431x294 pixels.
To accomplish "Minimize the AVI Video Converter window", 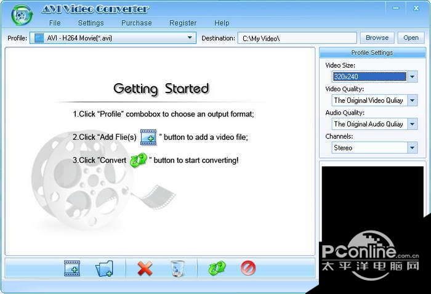I will point(396,8).
